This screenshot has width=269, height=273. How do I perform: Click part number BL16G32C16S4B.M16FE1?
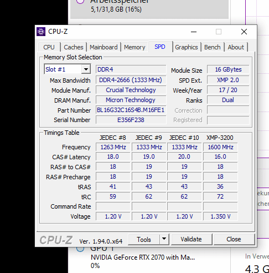[131, 110]
